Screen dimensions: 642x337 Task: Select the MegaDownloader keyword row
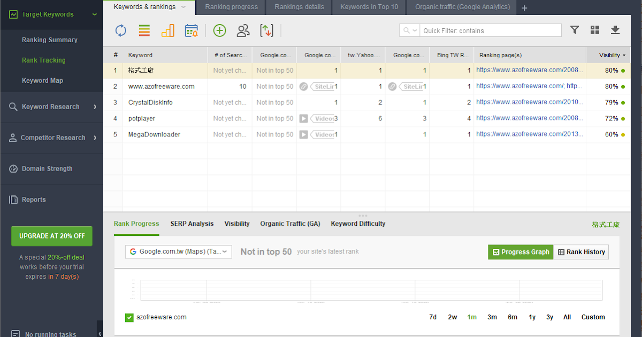click(x=367, y=134)
